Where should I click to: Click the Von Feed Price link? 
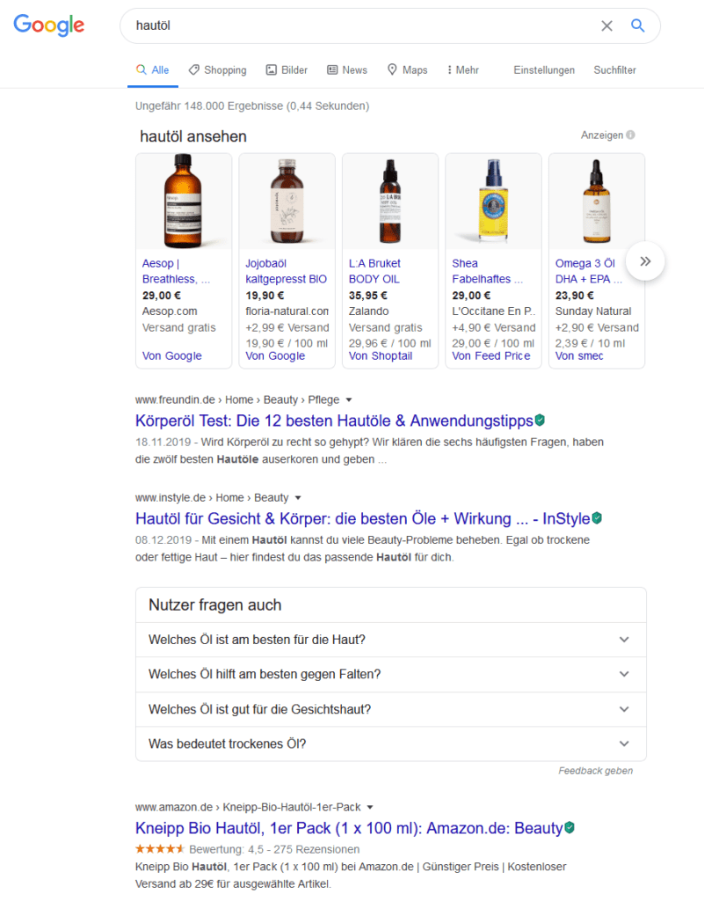(x=491, y=355)
